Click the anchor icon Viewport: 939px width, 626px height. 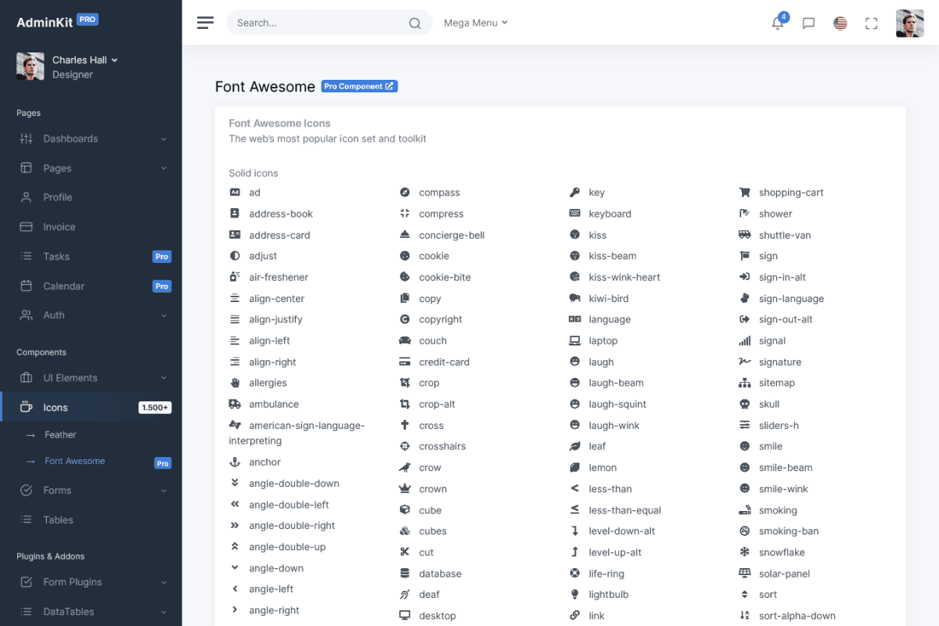[x=234, y=462]
